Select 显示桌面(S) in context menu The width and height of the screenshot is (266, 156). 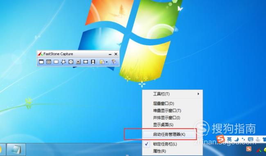[x=172, y=125]
